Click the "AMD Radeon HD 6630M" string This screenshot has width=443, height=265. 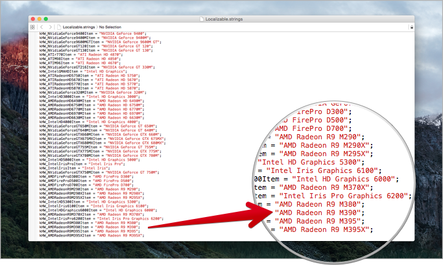click(x=119, y=118)
